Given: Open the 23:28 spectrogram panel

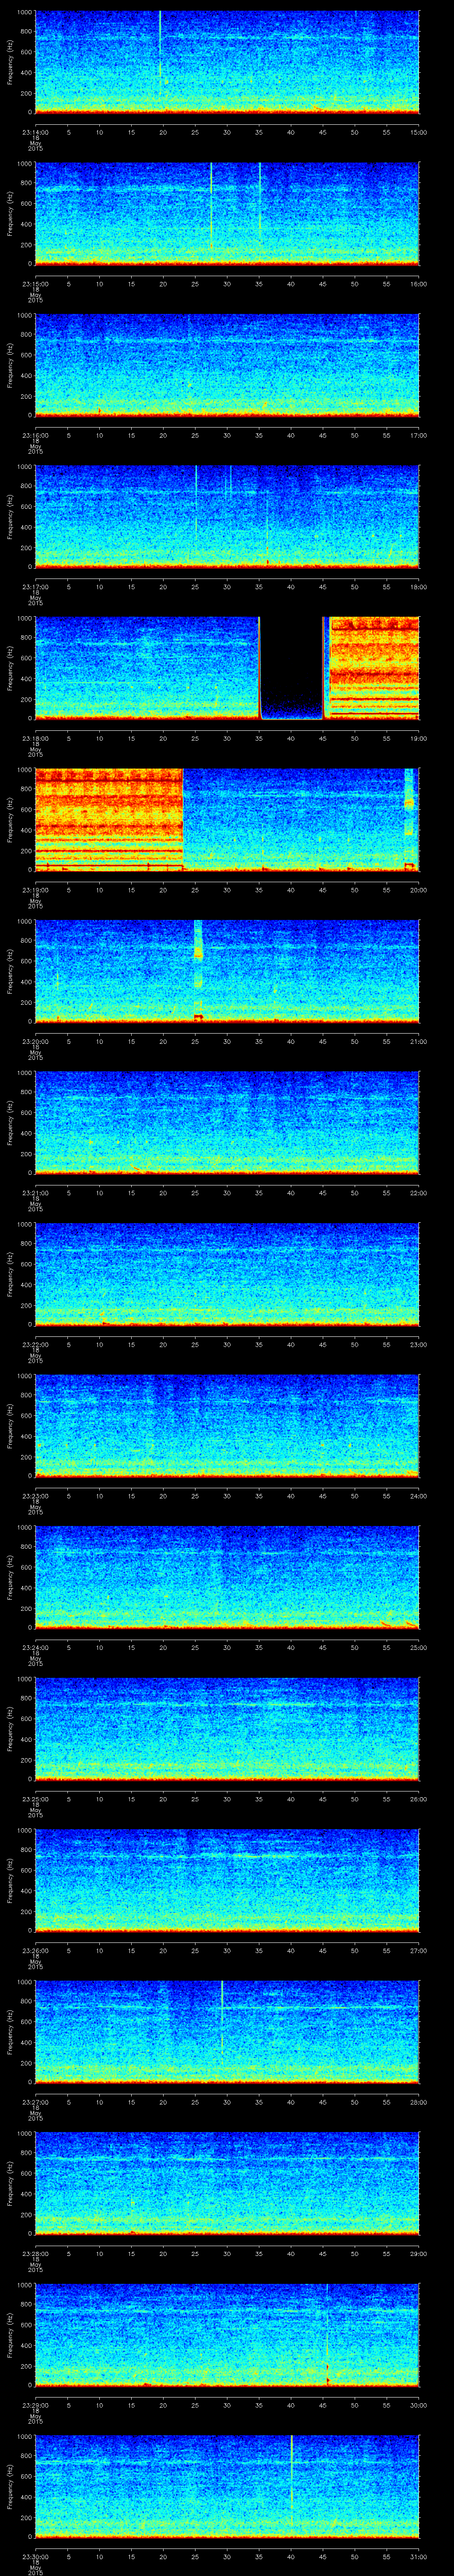Looking at the screenshot, I should click(227, 2183).
